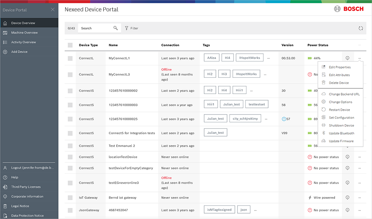Choose Edit Attributes from context menu

341,75
